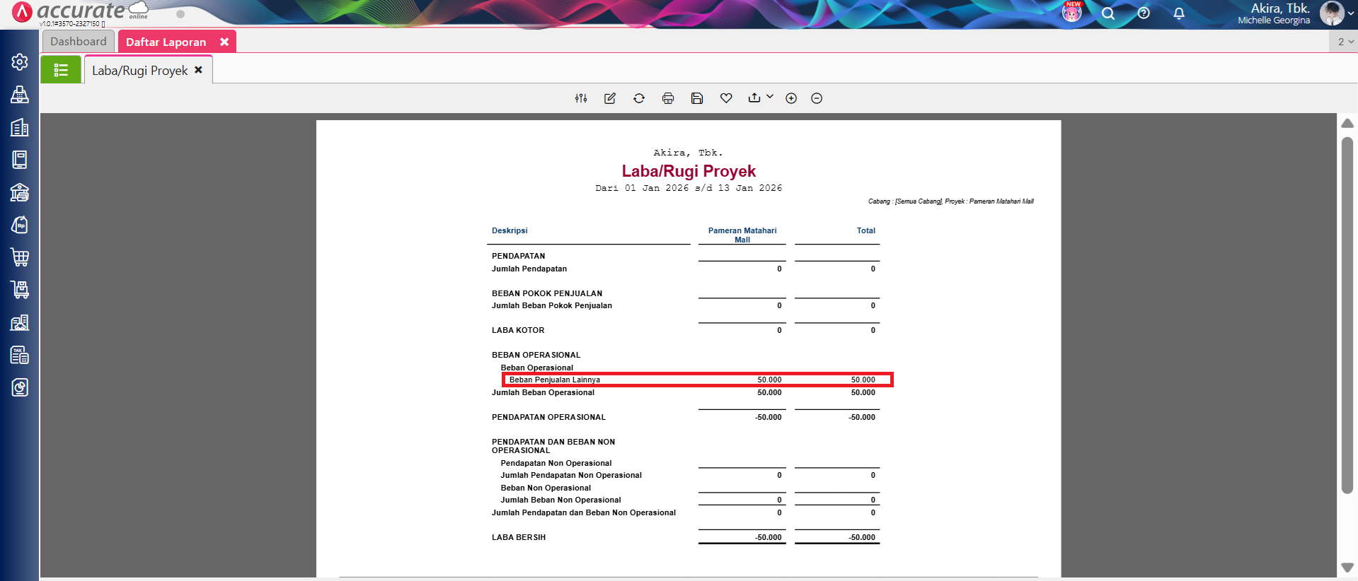This screenshot has width=1358, height=581.
Task: Switch to the Dashboard tab
Action: tap(78, 42)
